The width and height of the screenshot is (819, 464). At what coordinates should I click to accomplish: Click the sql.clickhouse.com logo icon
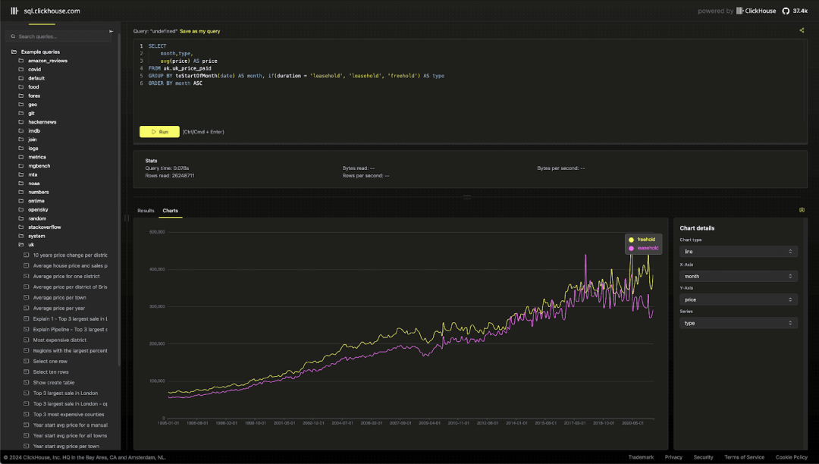point(14,11)
